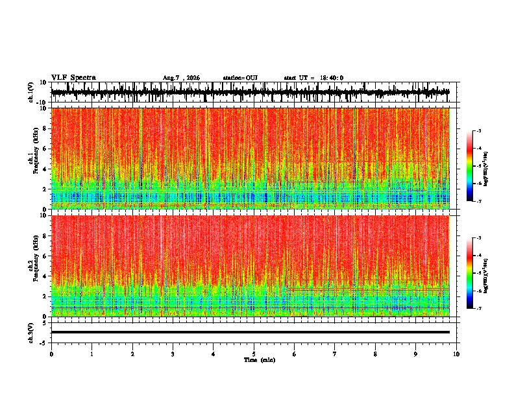Click the ch.3 voltage trace plot

255,333
